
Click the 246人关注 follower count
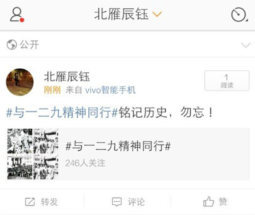(x=85, y=163)
